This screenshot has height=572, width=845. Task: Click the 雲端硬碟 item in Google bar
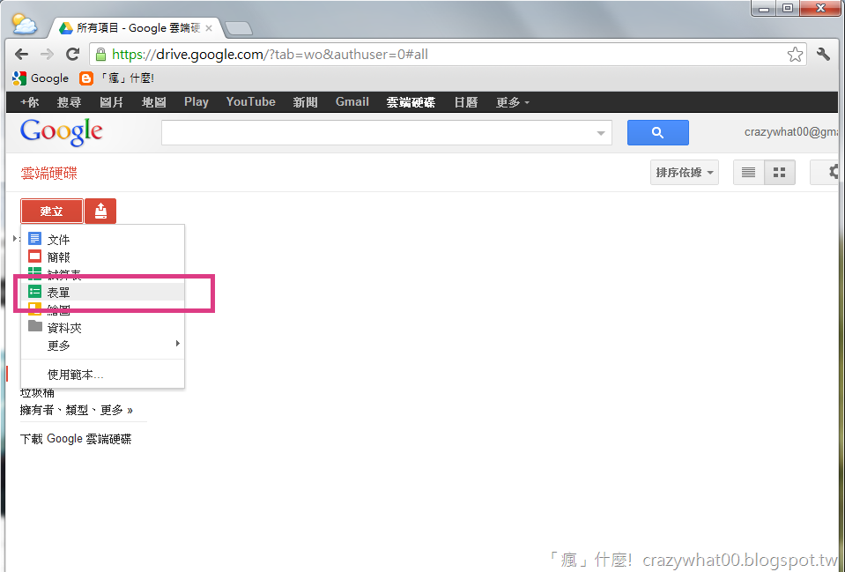(411, 102)
